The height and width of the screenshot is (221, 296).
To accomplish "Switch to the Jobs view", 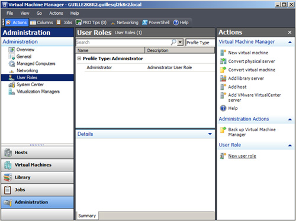I will (x=37, y=190).
